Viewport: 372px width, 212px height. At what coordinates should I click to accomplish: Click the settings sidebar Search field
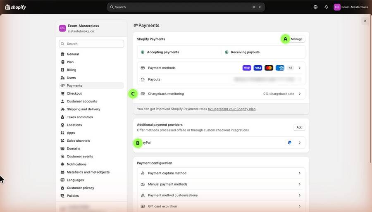click(x=91, y=44)
